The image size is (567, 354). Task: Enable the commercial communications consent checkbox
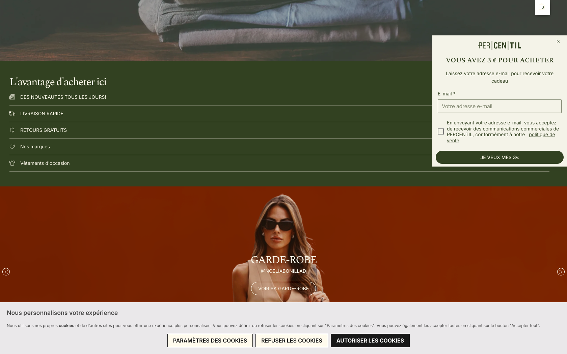pos(441,131)
